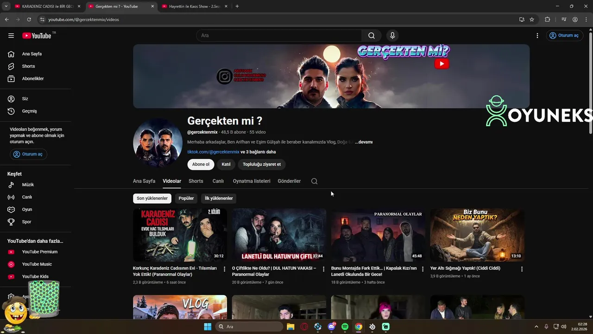Switch to the channel Canlı tab

218,181
